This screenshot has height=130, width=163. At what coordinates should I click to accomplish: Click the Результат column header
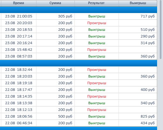[x=97, y=3]
